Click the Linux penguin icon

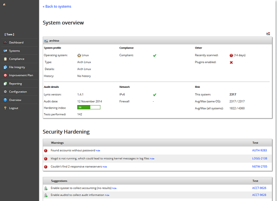[79, 55]
